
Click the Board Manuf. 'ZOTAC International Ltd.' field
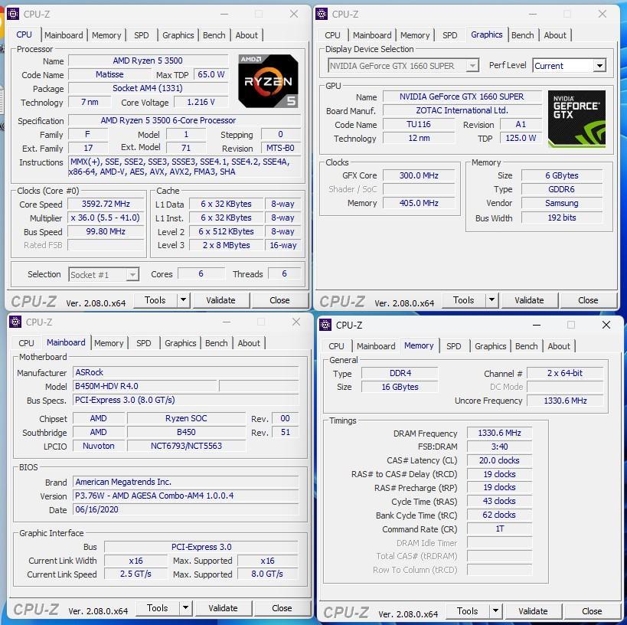coord(462,110)
